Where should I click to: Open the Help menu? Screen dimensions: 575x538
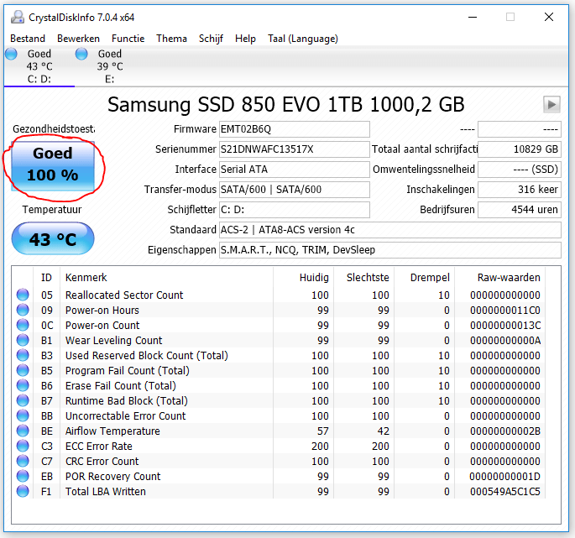(x=245, y=39)
